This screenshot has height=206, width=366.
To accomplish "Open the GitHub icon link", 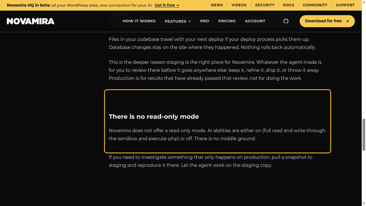I will coord(286,21).
